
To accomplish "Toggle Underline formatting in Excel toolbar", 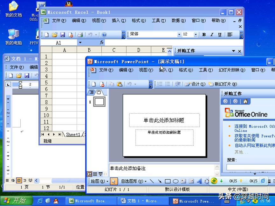I will pos(220,34).
